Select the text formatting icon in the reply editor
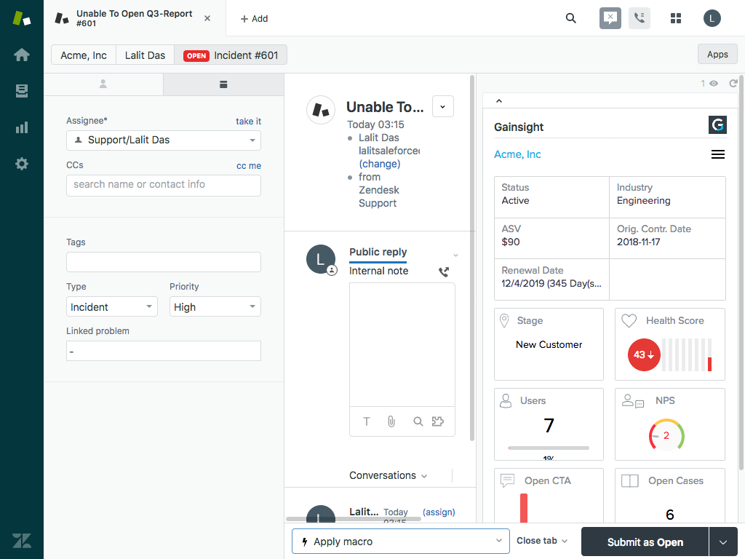 pyautogui.click(x=366, y=421)
